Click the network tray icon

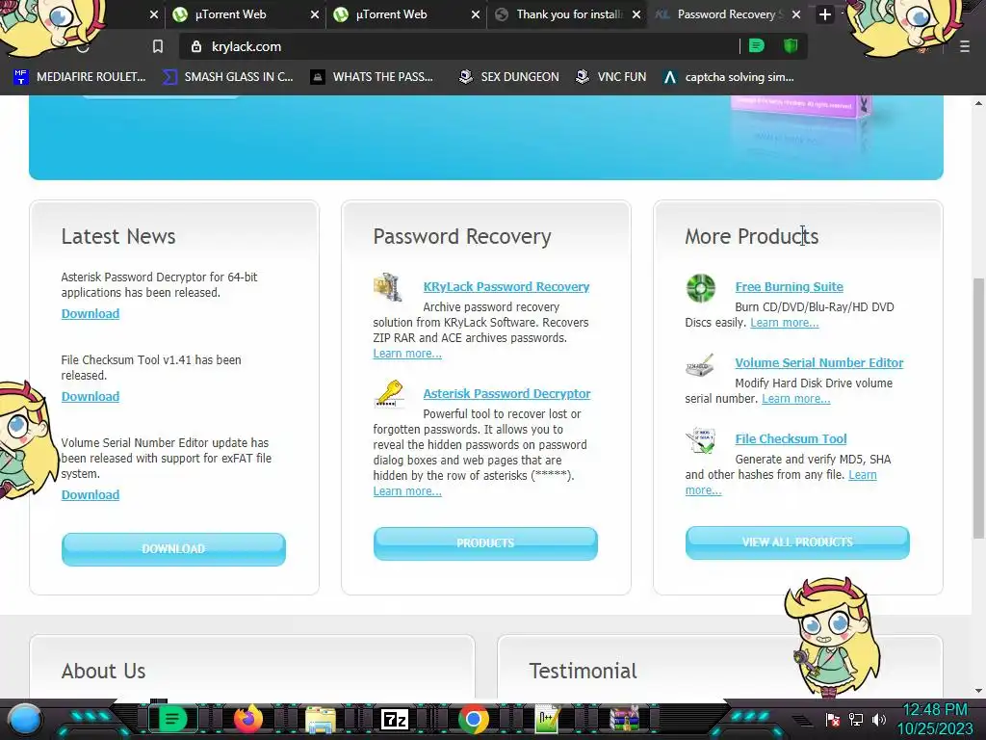pyautogui.click(x=856, y=720)
